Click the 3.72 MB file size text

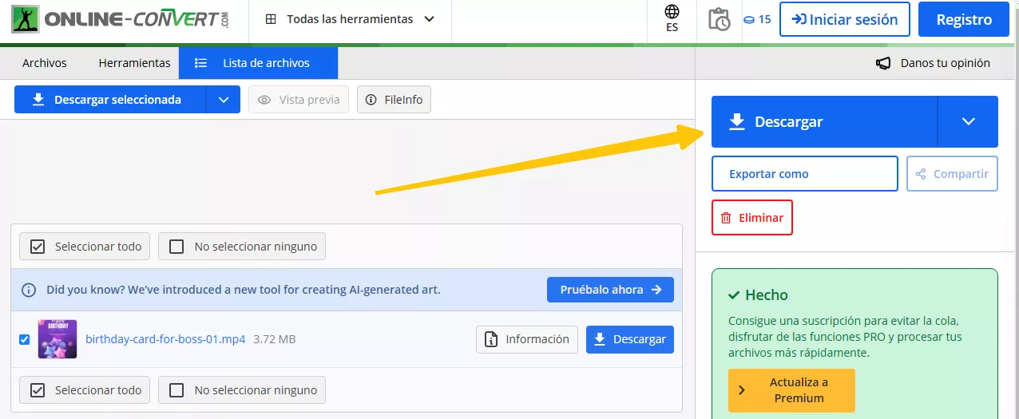[275, 339]
